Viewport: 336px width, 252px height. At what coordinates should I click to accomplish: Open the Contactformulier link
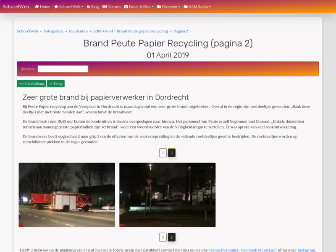point(223,250)
